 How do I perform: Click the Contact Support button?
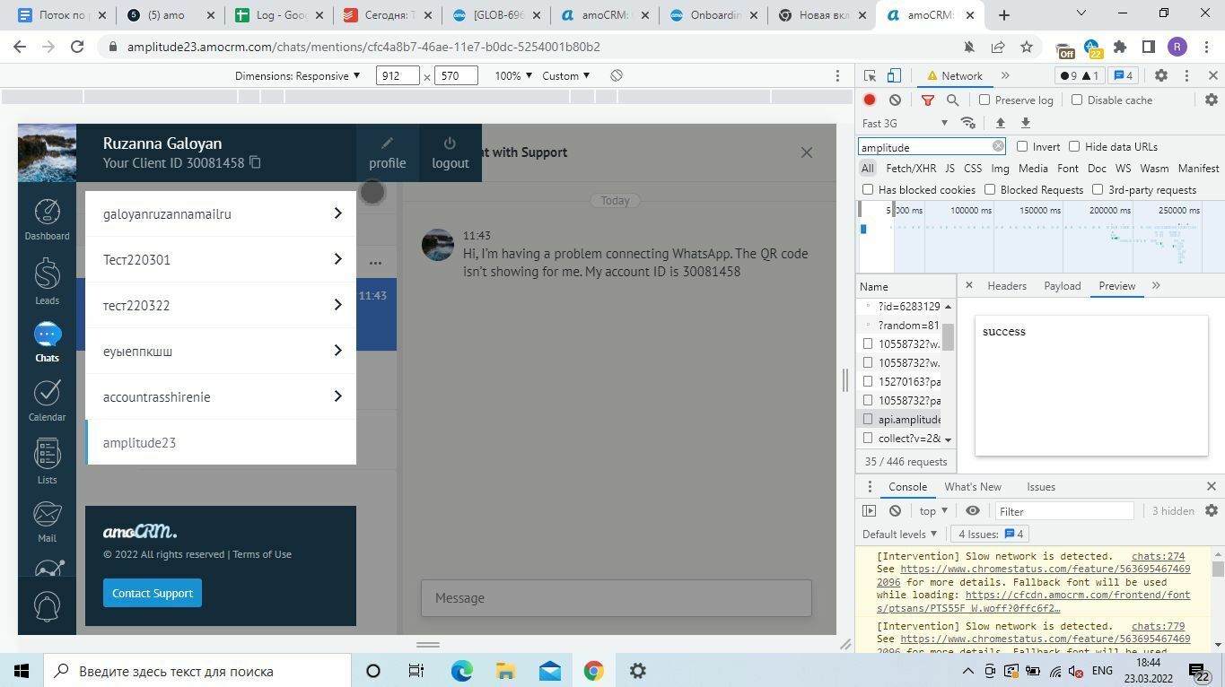(153, 593)
